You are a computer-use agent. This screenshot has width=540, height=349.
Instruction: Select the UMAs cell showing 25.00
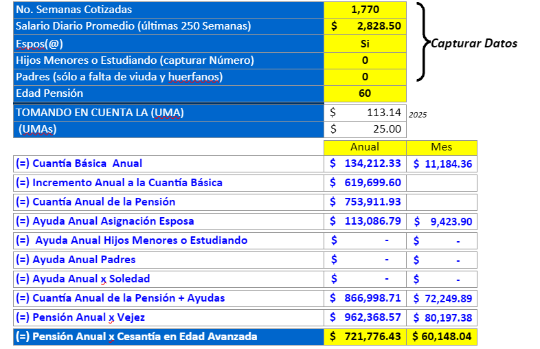click(365, 128)
